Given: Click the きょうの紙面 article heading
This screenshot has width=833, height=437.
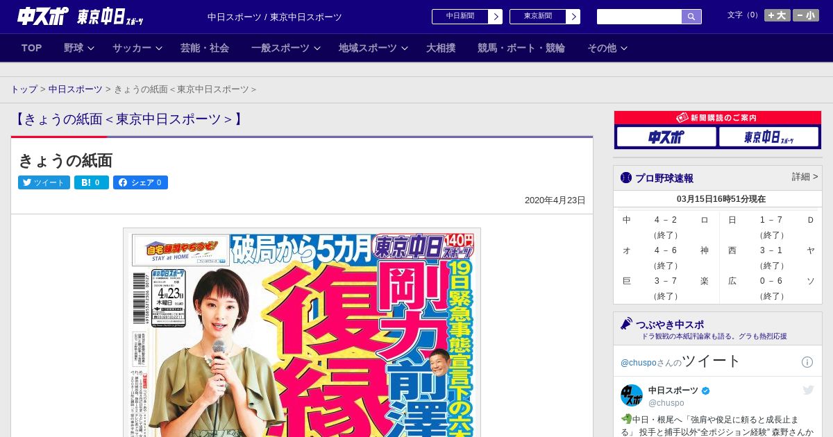Looking at the screenshot, I should tap(65, 160).
